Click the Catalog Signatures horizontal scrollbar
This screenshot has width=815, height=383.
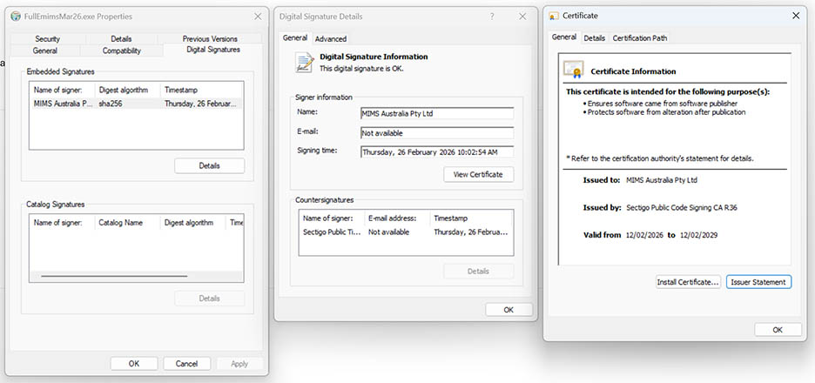(113, 276)
